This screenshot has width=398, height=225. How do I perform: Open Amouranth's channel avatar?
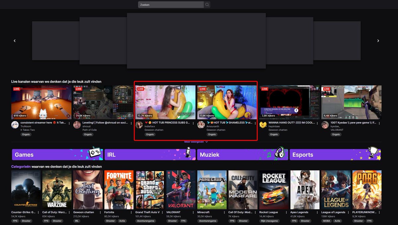[x=201, y=125]
